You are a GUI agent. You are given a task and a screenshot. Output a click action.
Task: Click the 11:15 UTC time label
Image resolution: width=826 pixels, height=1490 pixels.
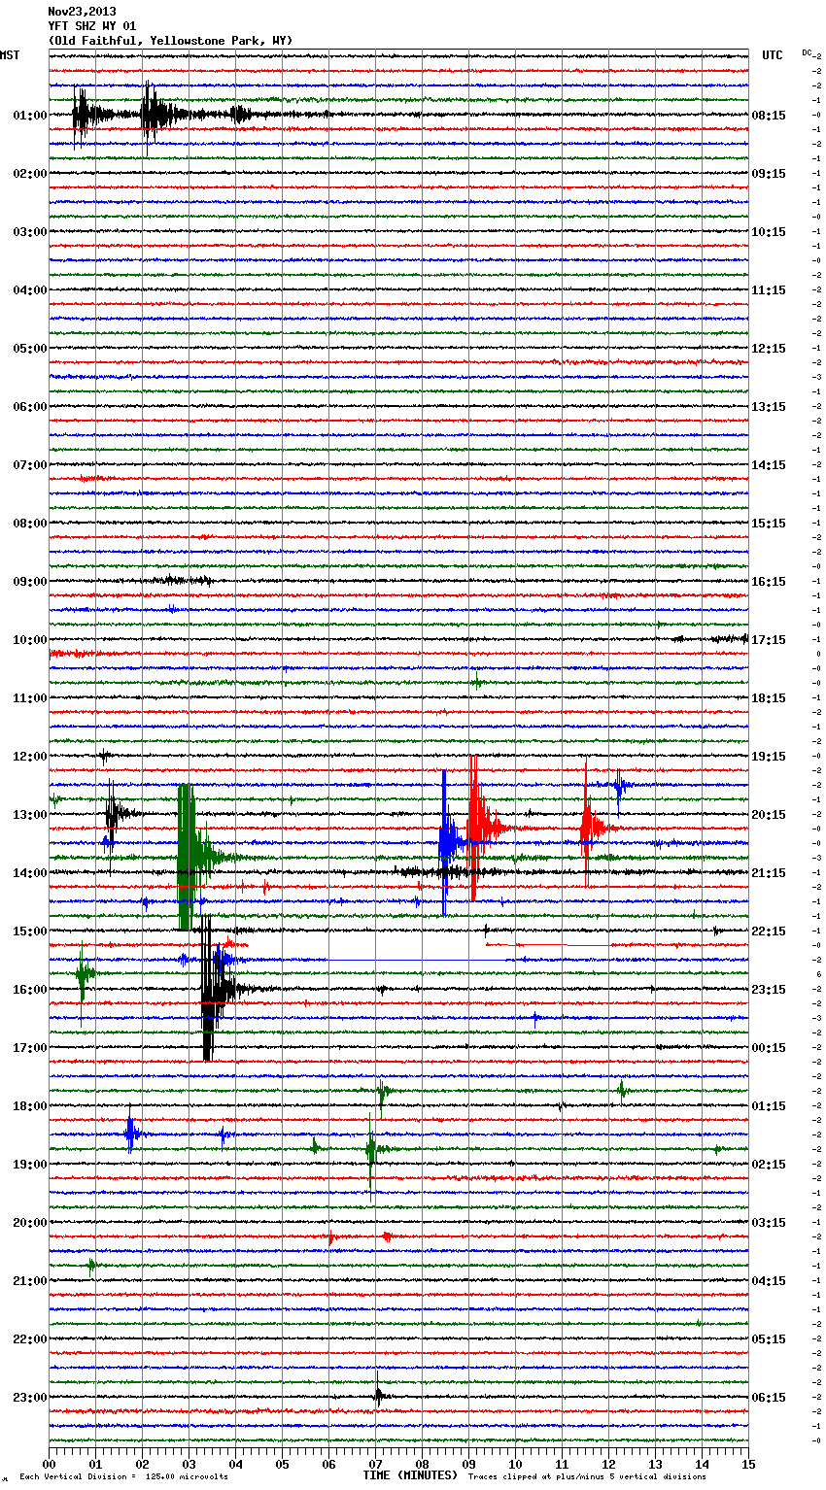coord(769,289)
